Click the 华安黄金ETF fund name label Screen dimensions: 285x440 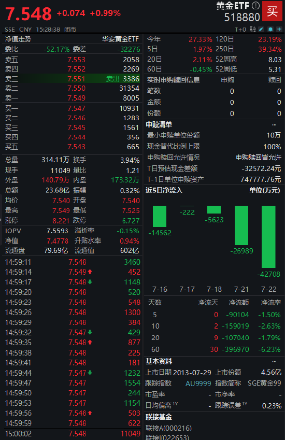120,39
